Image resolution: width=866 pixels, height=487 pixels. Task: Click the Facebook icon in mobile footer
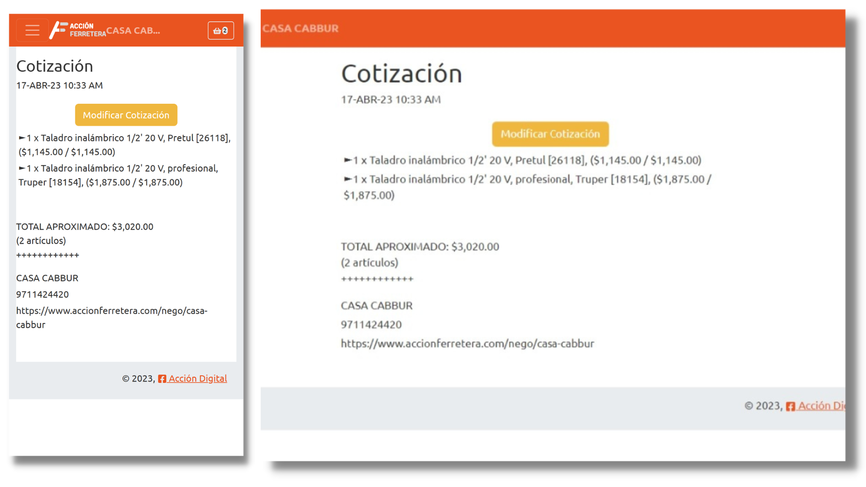[x=162, y=379]
